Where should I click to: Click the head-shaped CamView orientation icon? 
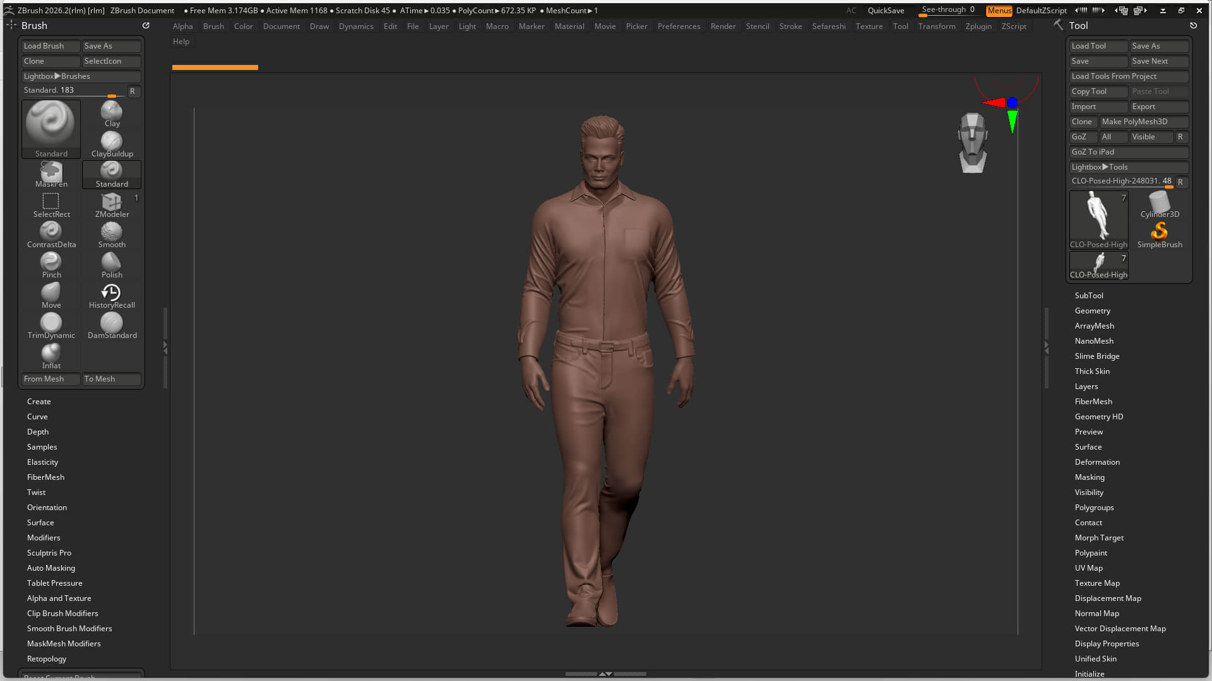(x=972, y=143)
